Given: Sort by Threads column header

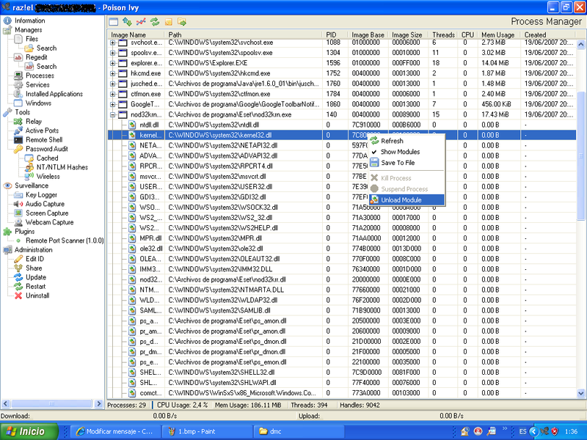Looking at the screenshot, I should tap(443, 34).
